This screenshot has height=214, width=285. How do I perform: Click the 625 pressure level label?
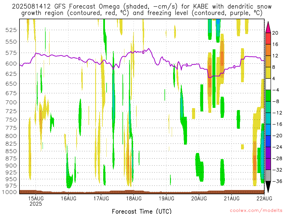11,74
